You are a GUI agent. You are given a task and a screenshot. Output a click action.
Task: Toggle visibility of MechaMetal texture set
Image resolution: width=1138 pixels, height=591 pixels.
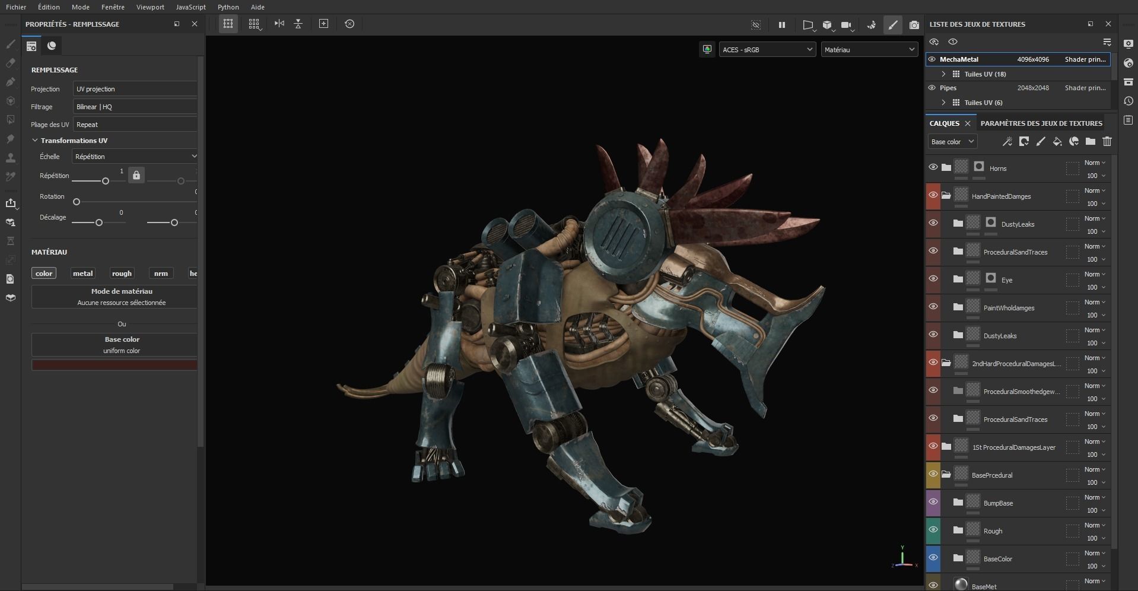[932, 59]
